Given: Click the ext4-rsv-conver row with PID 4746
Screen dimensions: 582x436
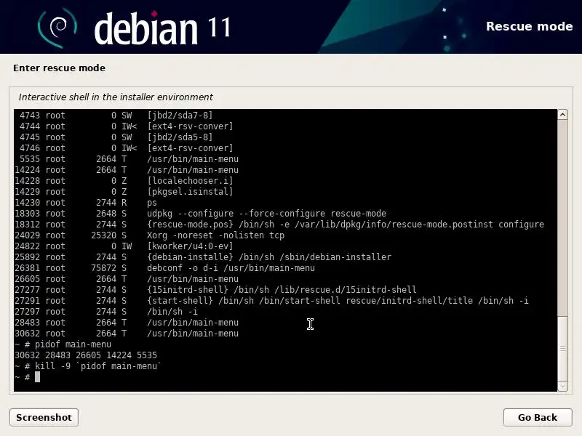Looking at the screenshot, I should 126,148.
